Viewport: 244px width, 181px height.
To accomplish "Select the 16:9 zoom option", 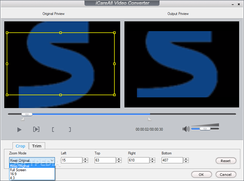I will pos(32,174).
